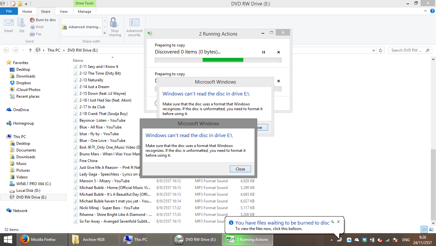Click the first copy progress bar
Screen dimensions: 436x246
click(218, 60)
